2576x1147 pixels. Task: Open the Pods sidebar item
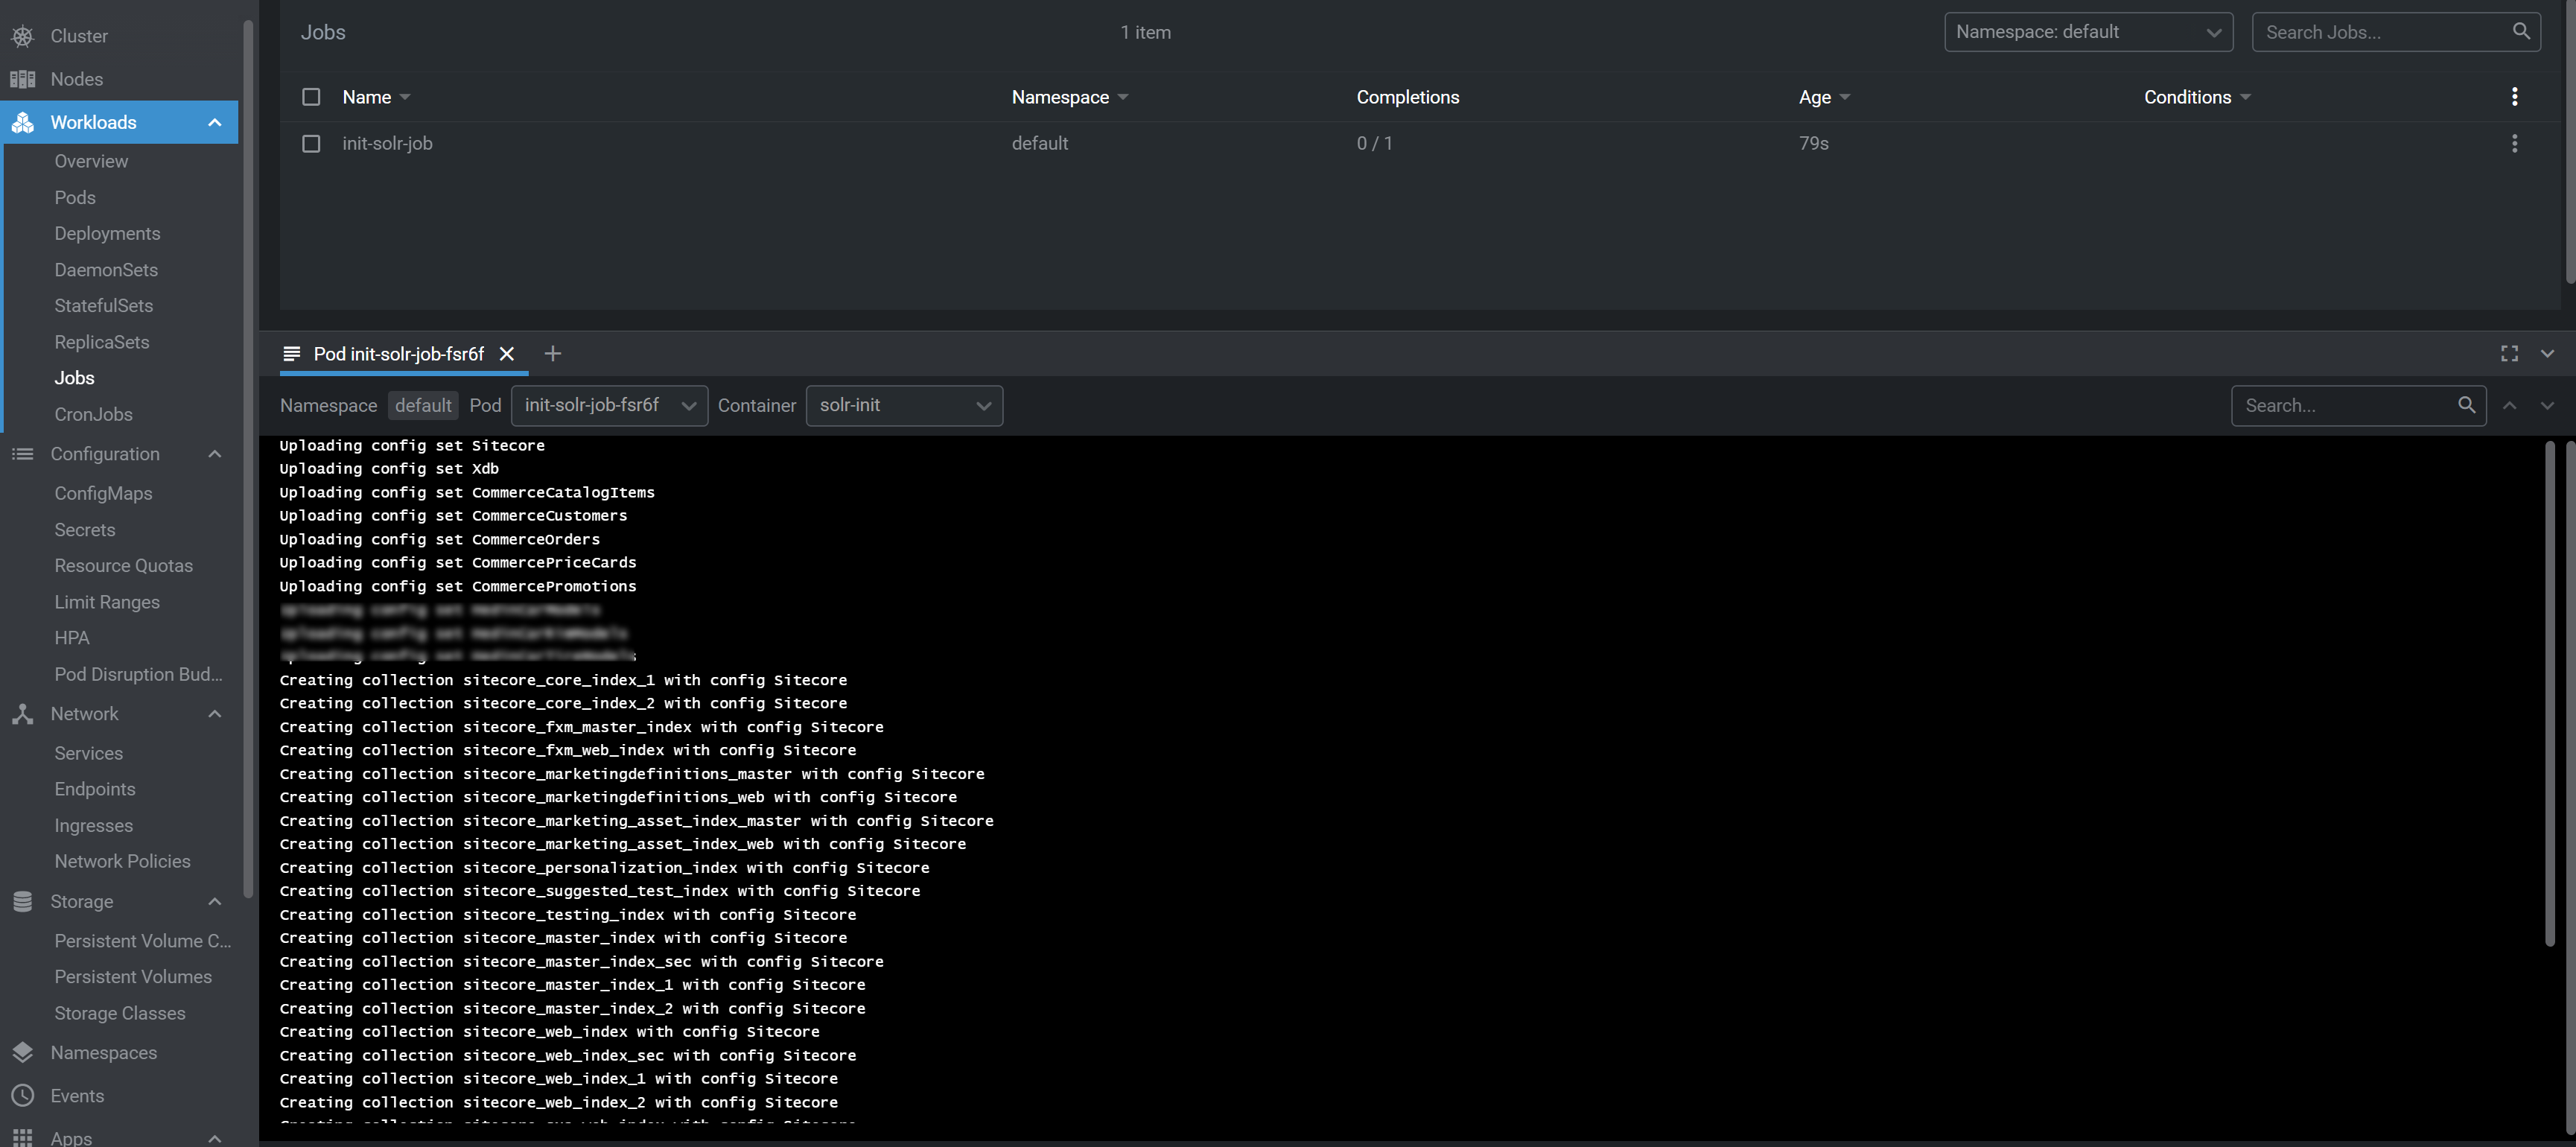[x=75, y=198]
